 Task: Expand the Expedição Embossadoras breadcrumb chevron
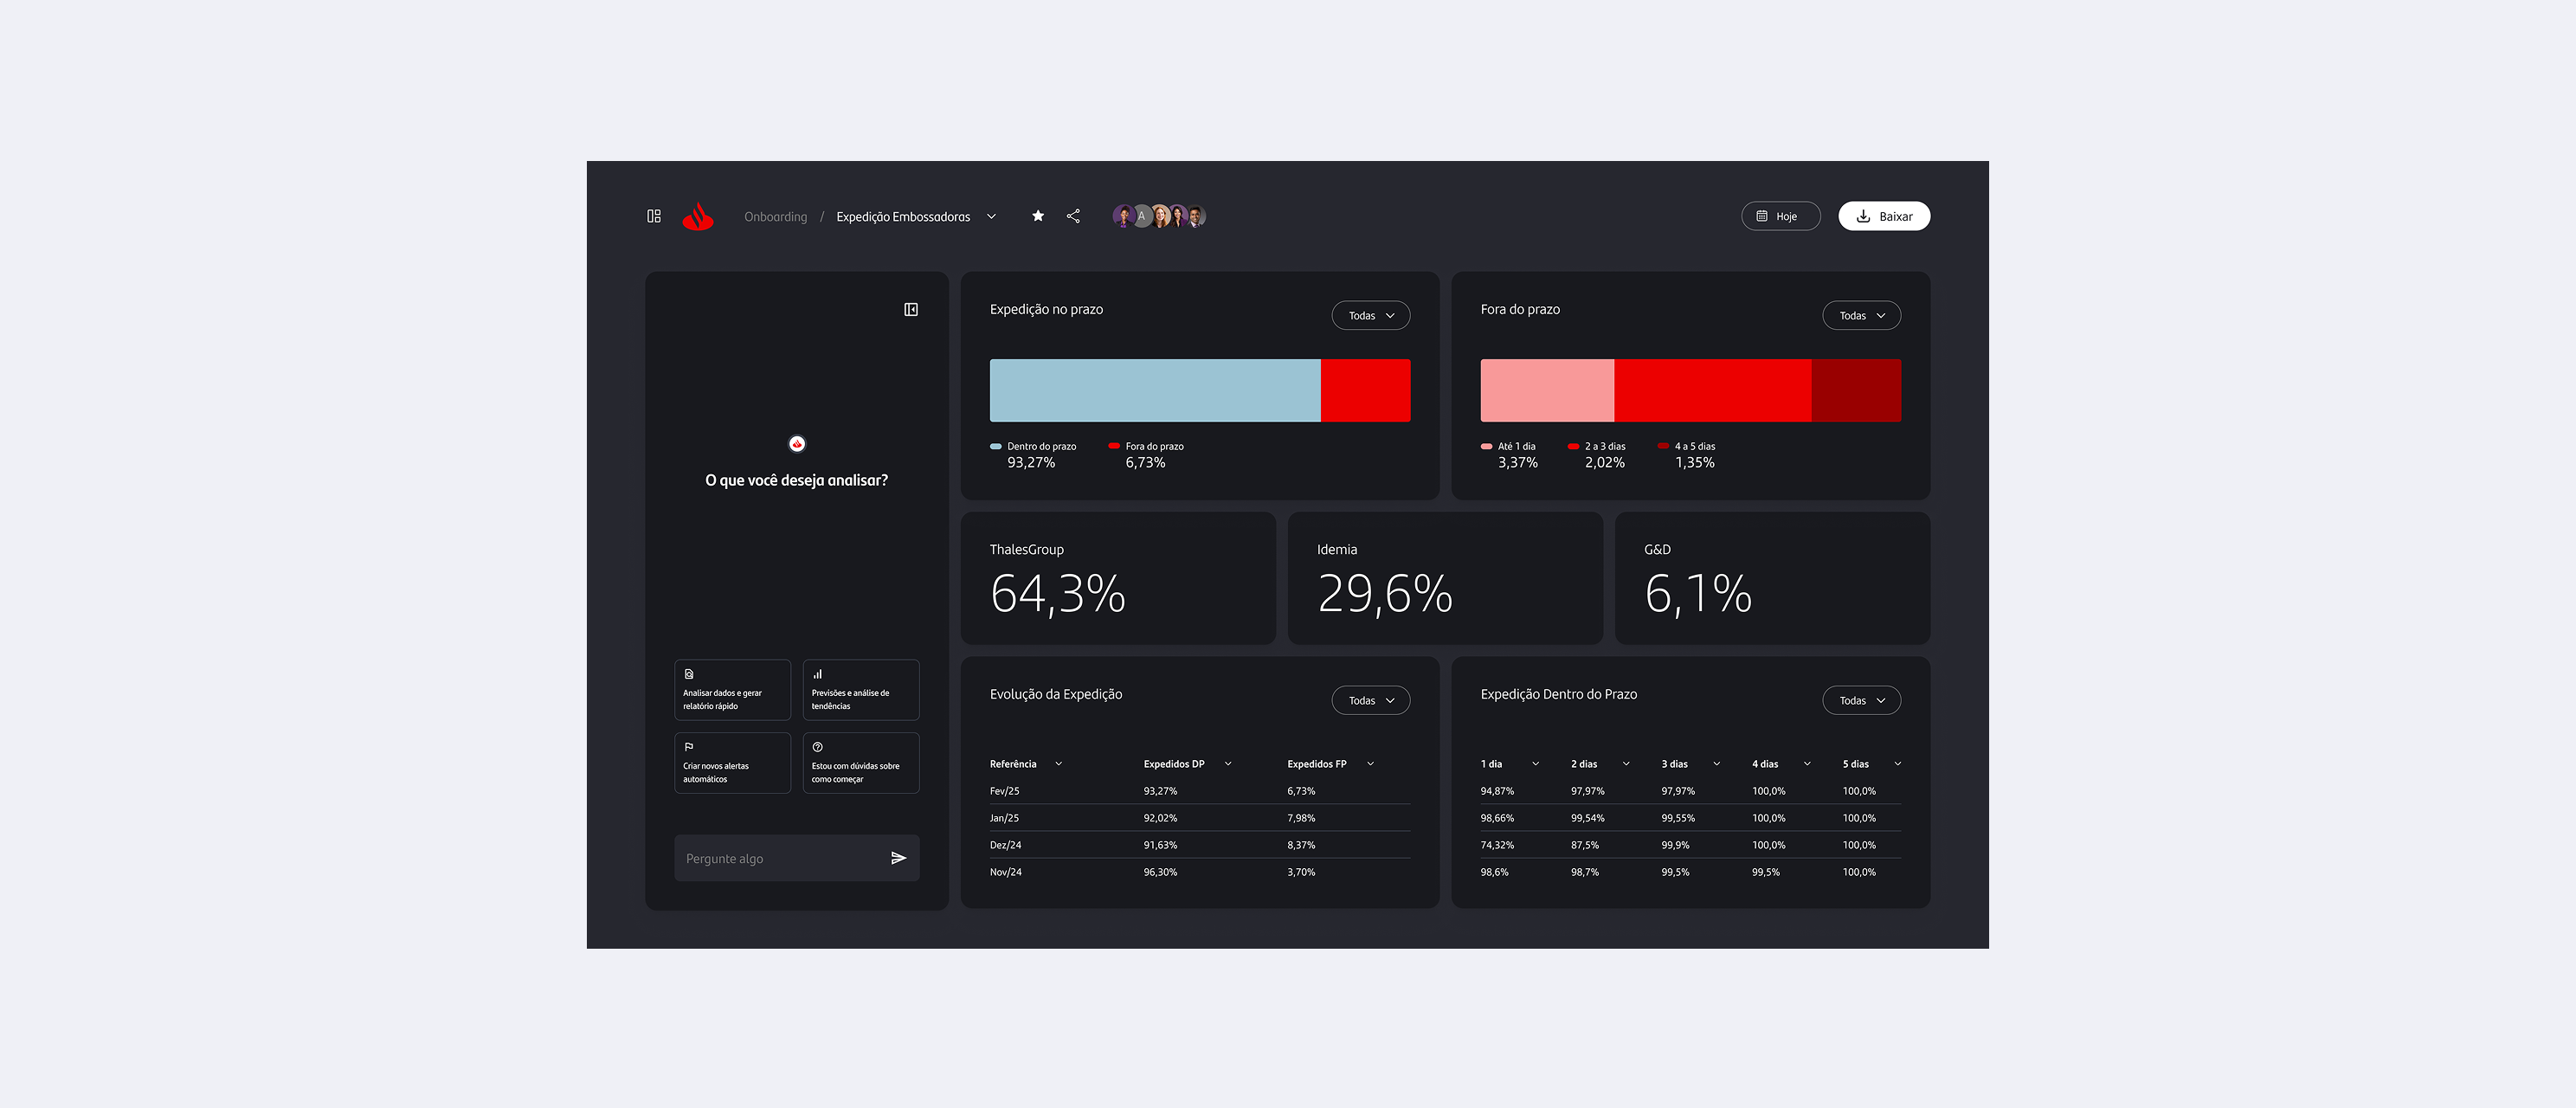[991, 217]
